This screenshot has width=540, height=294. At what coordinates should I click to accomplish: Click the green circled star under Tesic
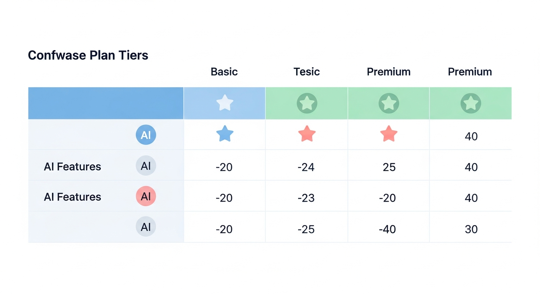point(307,103)
